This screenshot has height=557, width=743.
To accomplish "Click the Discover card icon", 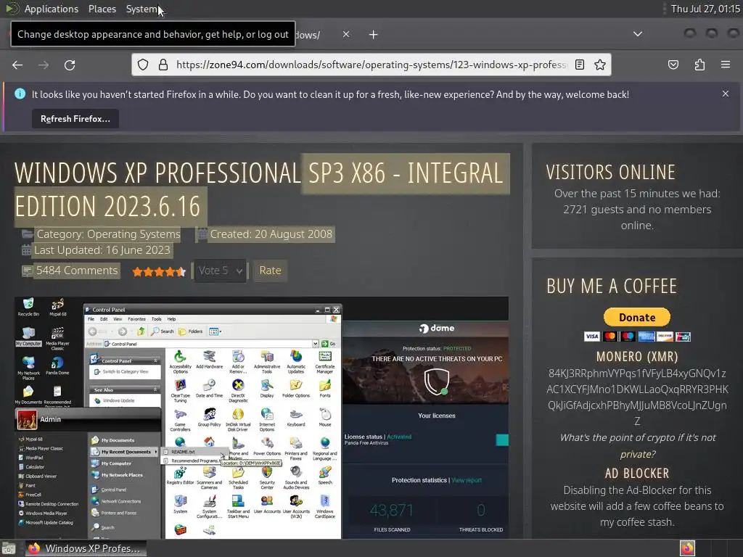I will pyautogui.click(x=665, y=337).
